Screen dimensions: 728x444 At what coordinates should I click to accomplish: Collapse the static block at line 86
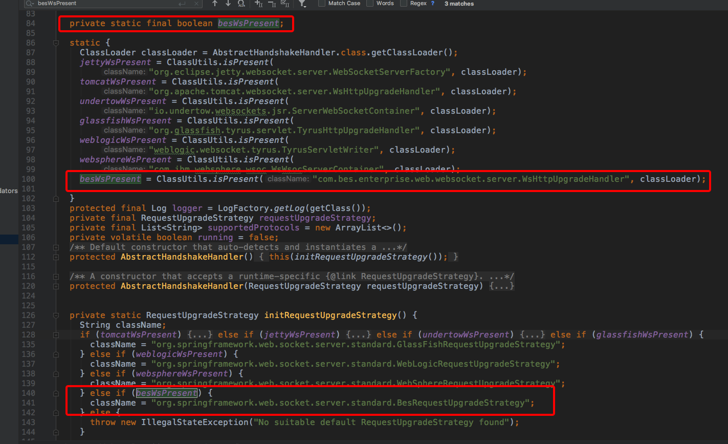(x=56, y=43)
